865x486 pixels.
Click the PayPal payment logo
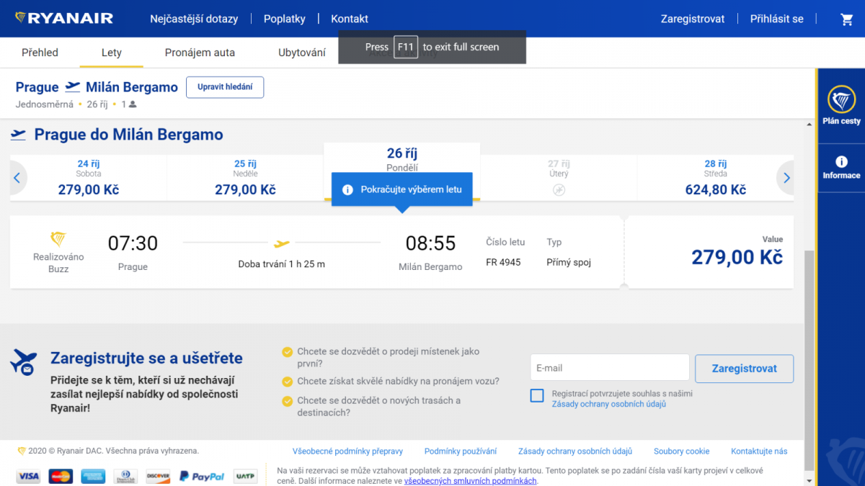[202, 476]
